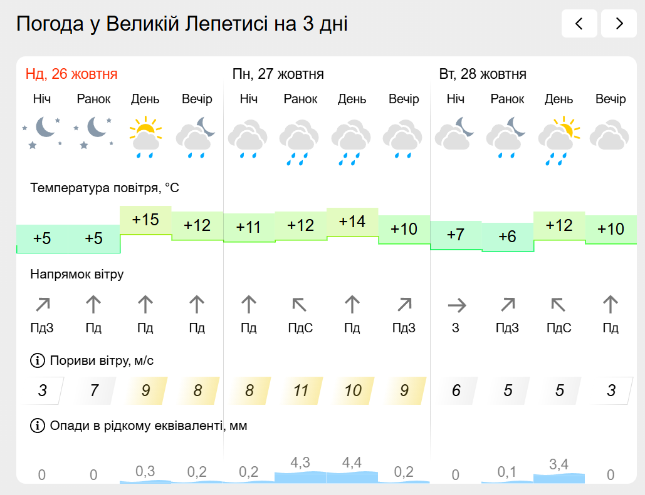The image size is (645, 495).
Task: Click the wind arrow for Monday morning ПдС
Action: 300,305
